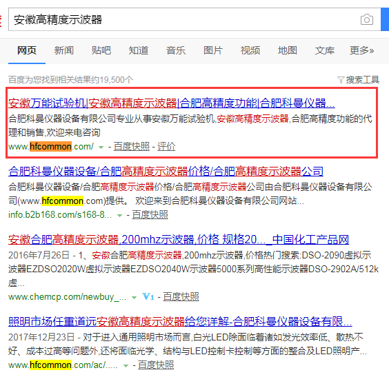Viewport: 389px width, 377px height.
Task: Open the 照明市场任重道远 result title
Action: 180,321
